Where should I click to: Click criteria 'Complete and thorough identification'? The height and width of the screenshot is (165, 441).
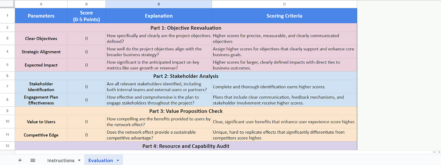[284, 87]
